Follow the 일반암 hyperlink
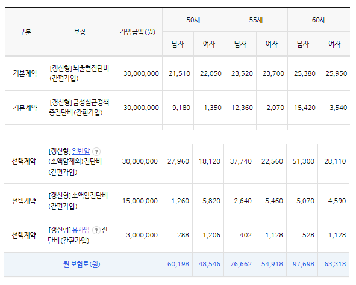This screenshot has width=356, height=285. (x=81, y=151)
